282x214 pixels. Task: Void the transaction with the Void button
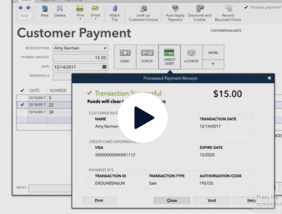click(x=211, y=200)
